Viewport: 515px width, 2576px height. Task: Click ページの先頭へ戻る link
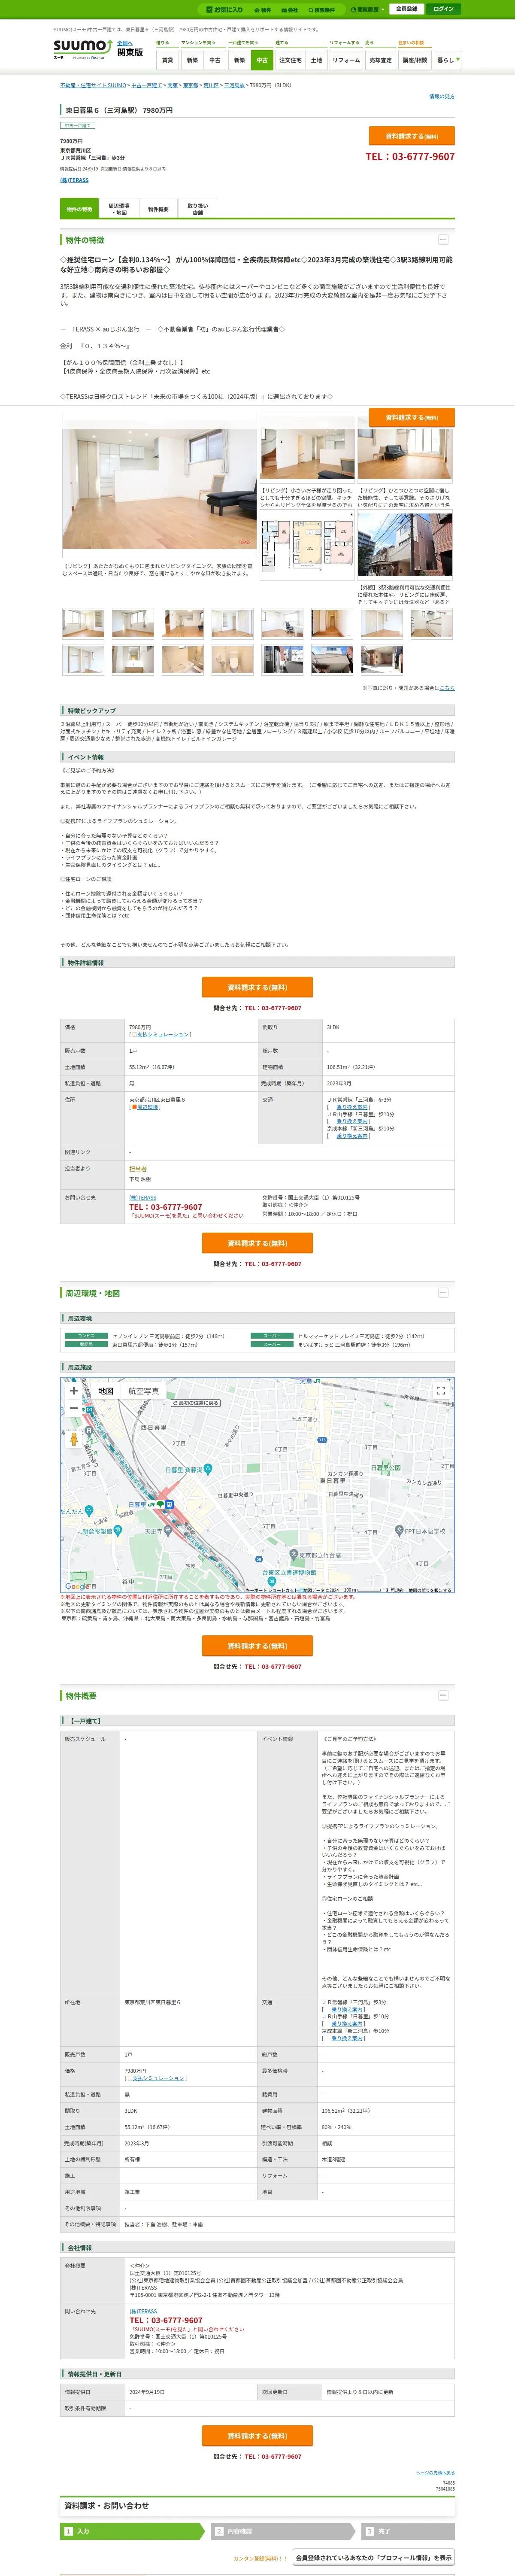pos(435,2472)
